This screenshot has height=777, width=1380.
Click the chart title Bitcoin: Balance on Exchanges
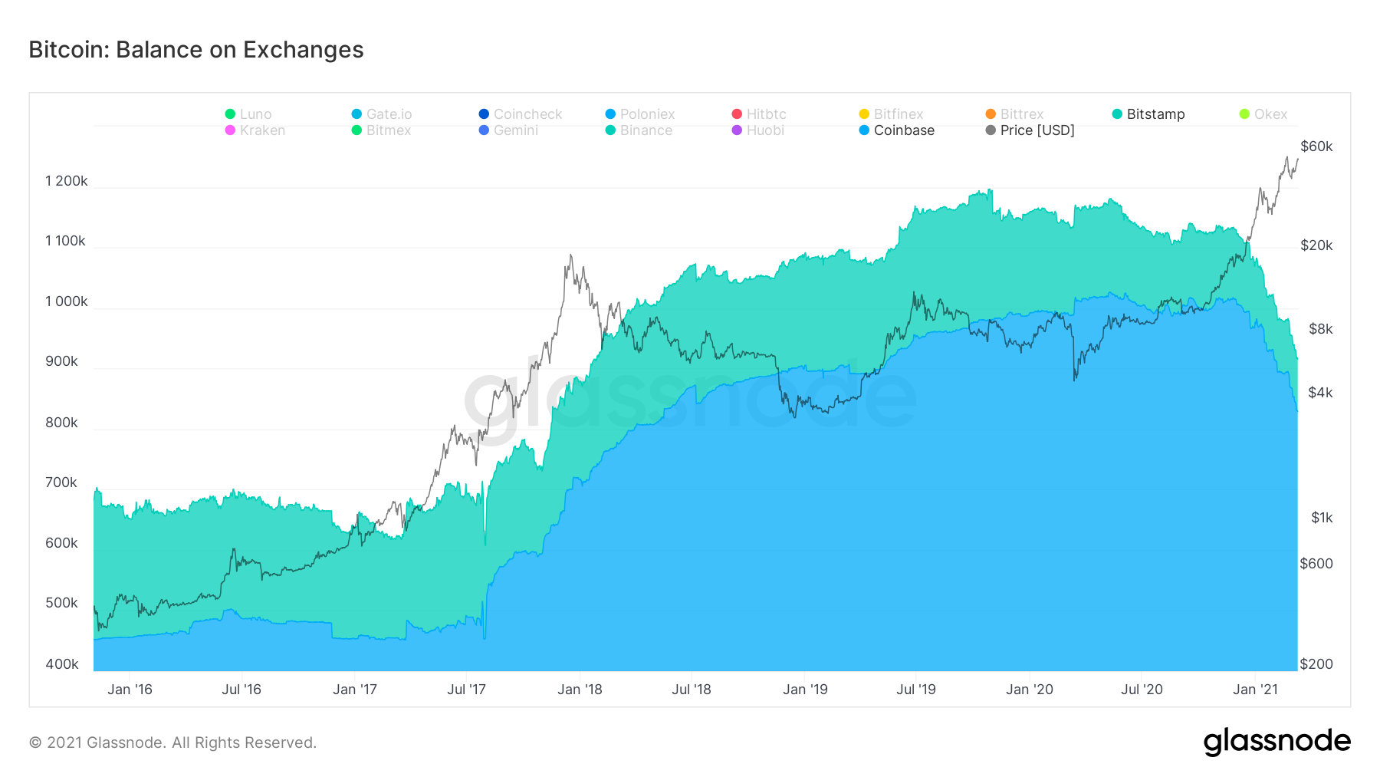click(196, 50)
